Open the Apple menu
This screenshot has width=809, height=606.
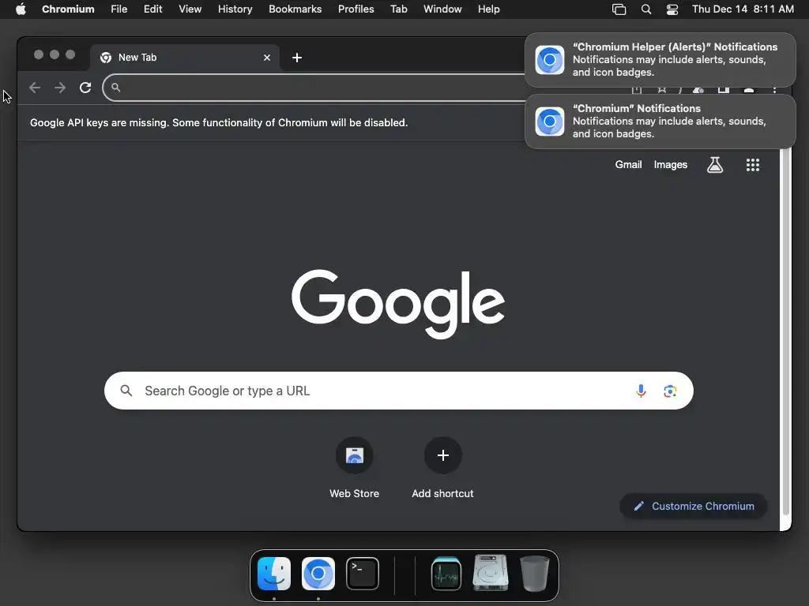point(21,9)
